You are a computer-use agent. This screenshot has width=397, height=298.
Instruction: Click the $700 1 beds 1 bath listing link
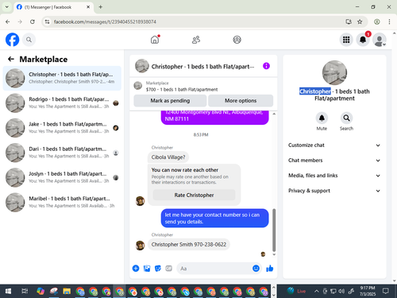(182, 90)
